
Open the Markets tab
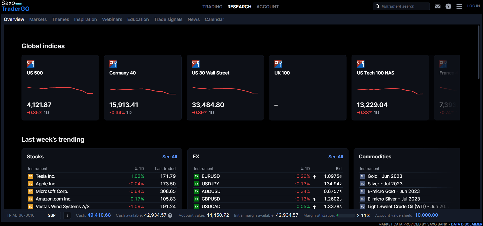point(38,19)
